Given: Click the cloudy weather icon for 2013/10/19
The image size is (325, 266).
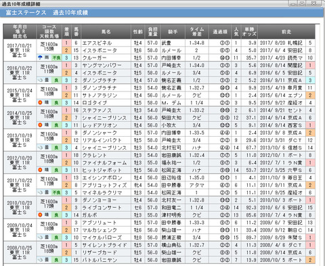Looking at the screenshot, I should pyautogui.click(x=40, y=148).
